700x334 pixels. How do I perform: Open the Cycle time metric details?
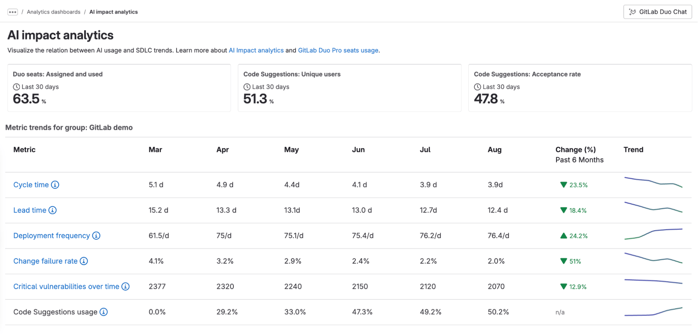point(31,185)
